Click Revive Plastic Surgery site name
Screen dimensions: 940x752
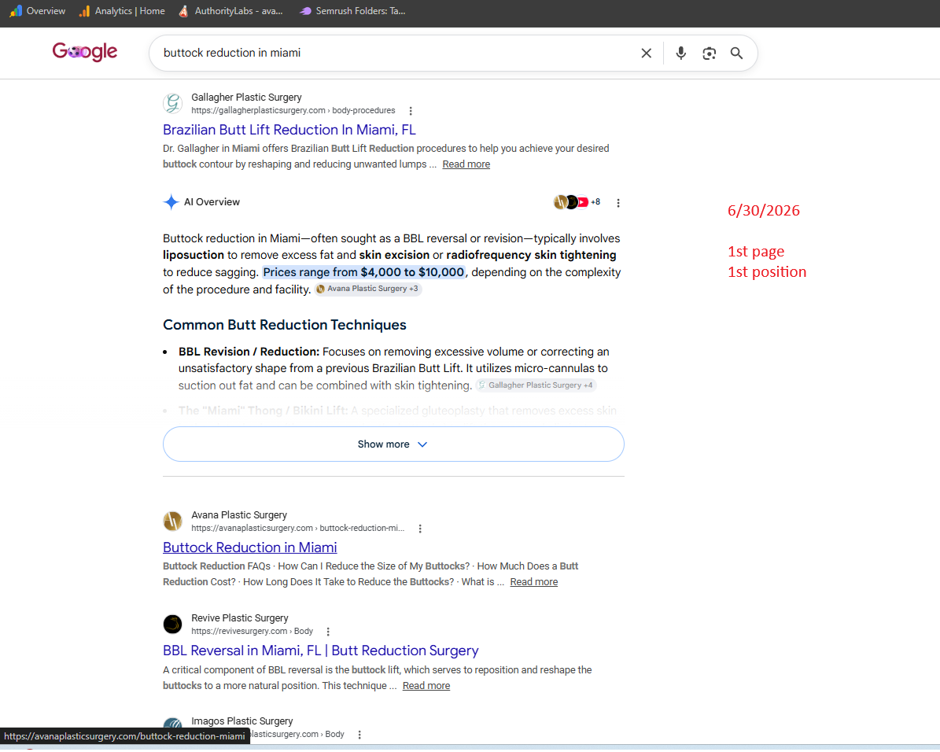click(240, 618)
